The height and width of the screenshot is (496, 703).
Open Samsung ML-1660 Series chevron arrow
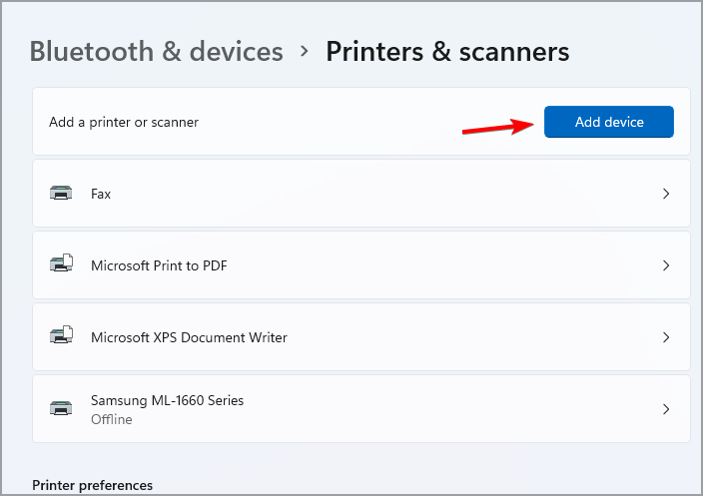(666, 409)
